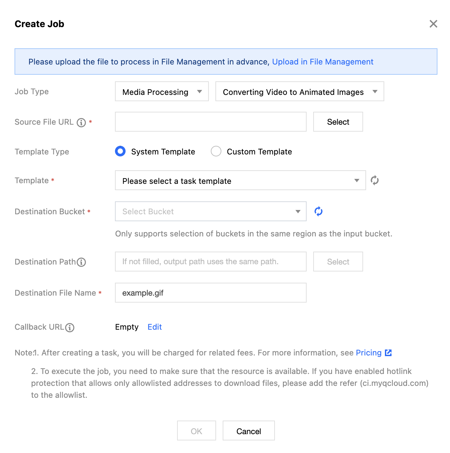450x453 pixels.
Task: Click the external link icon beside Pricing
Action: coord(389,353)
